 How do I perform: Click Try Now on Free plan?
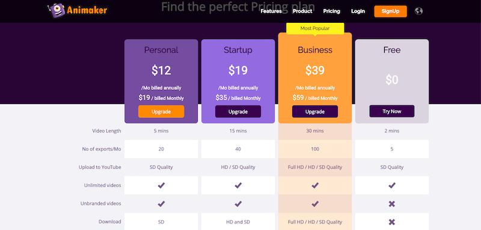click(x=392, y=111)
